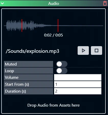Click the Drop Audio from Assets here area
The height and width of the screenshot is (115, 108).
53,105
